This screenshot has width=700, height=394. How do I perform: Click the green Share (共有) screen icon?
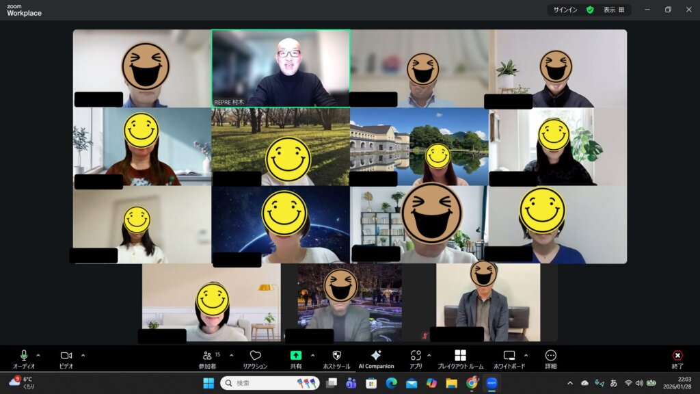coord(296,356)
